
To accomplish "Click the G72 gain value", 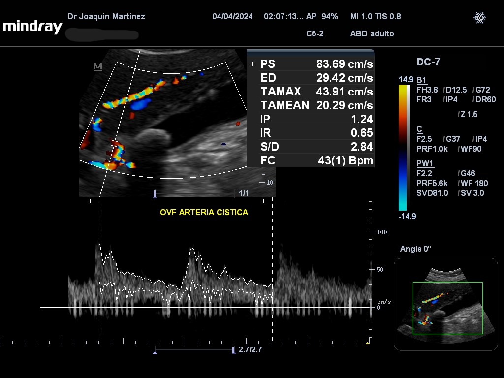I will click(483, 90).
